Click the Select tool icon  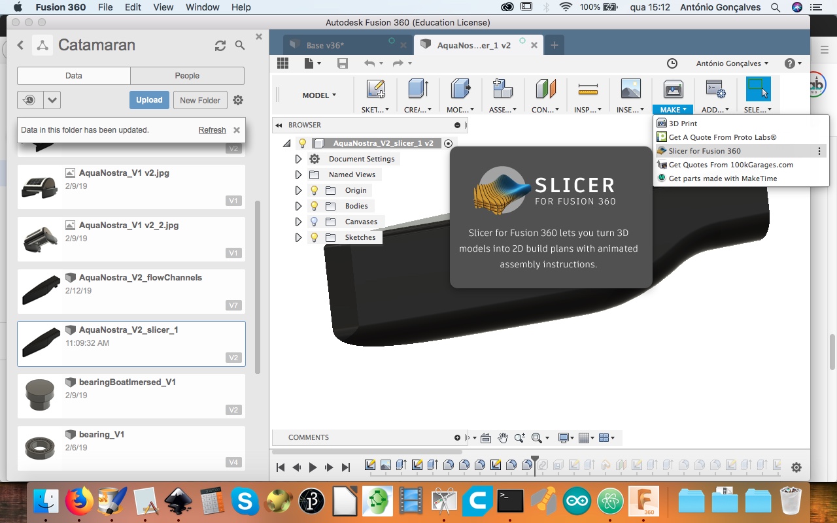[759, 89]
